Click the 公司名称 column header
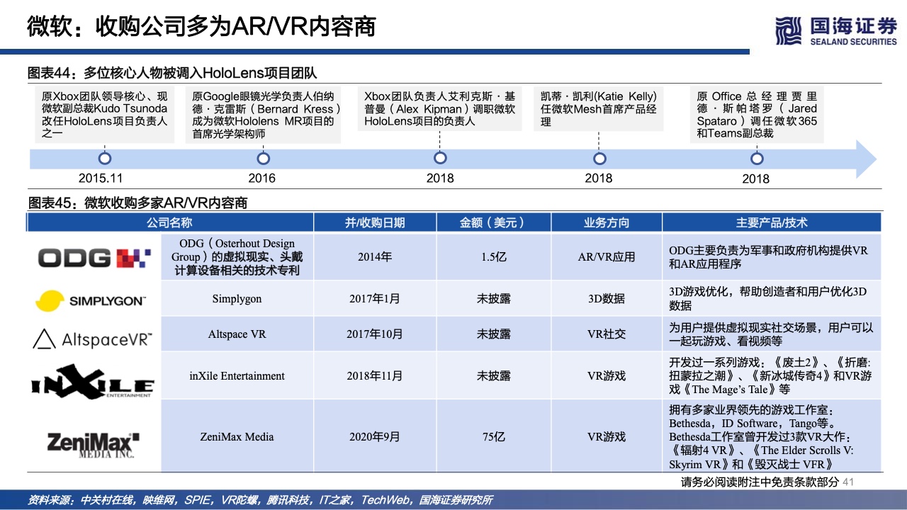This screenshot has height=510, width=907. coord(169,222)
